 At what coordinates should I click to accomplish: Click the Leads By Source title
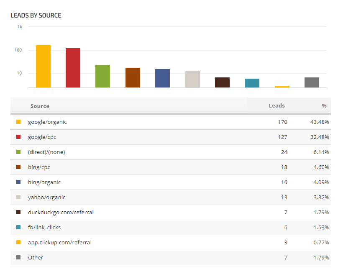point(36,15)
